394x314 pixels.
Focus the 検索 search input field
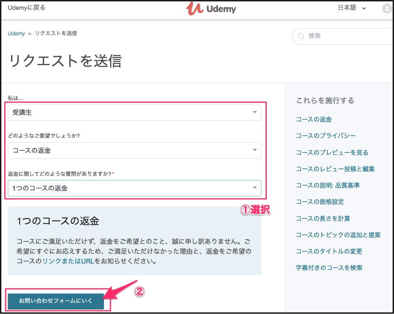(348, 36)
